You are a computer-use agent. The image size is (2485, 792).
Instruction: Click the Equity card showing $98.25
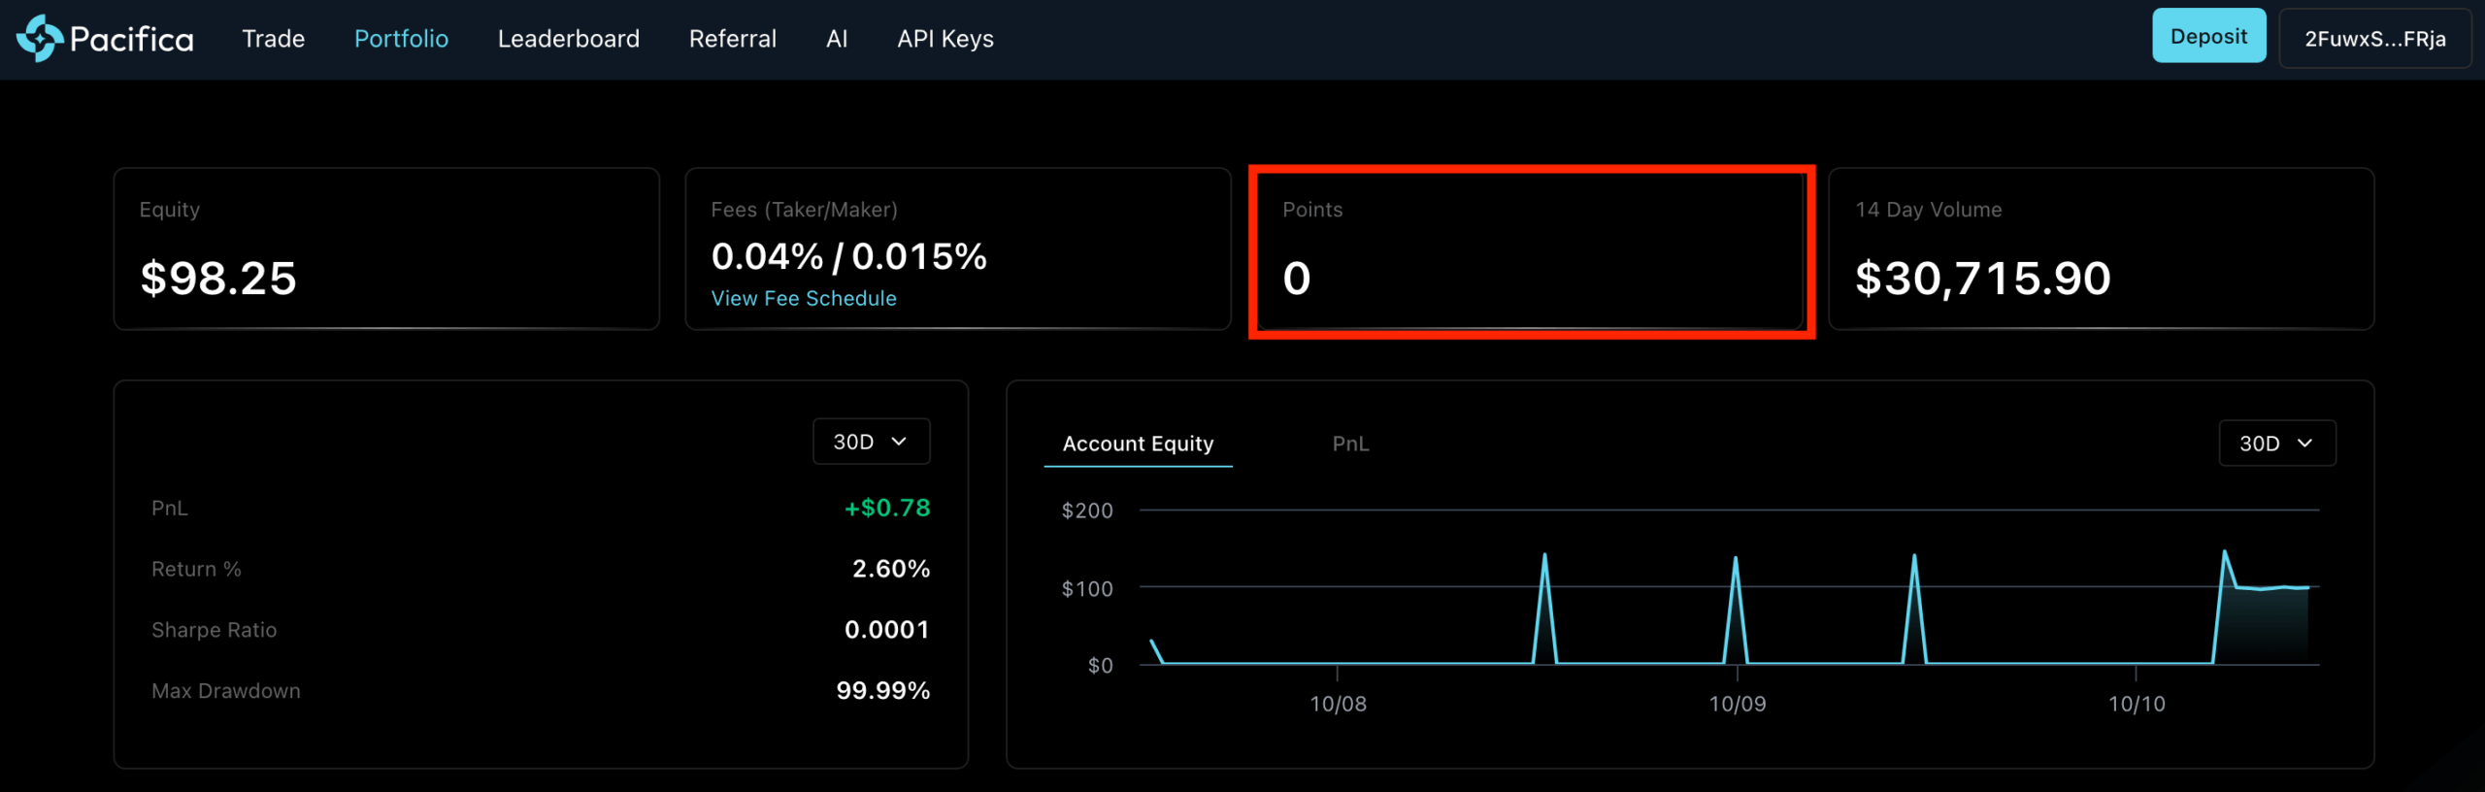click(385, 249)
